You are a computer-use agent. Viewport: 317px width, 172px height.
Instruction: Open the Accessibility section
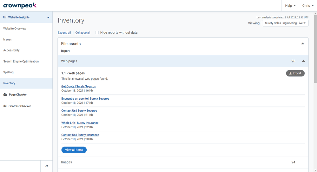pyautogui.click(x=11, y=50)
